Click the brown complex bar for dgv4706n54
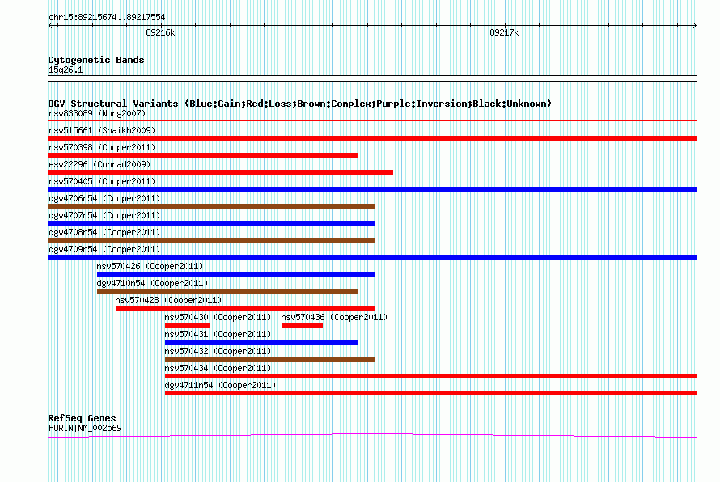 212,206
